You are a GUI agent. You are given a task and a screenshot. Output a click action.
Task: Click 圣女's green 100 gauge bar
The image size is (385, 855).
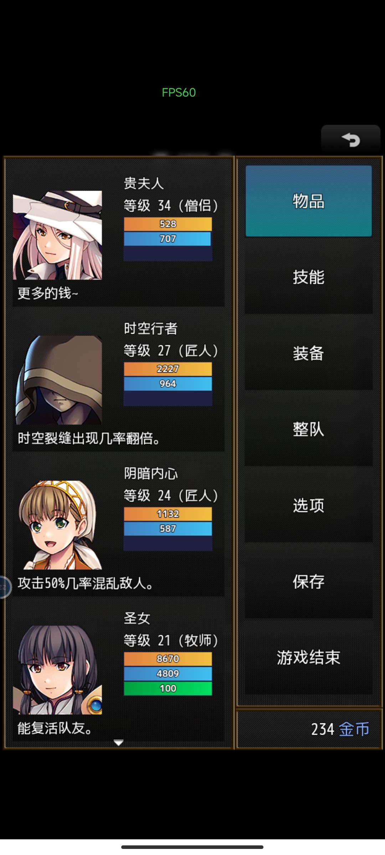pos(168,688)
